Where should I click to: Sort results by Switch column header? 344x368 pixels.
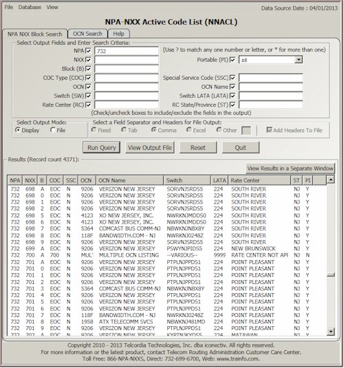click(187, 180)
